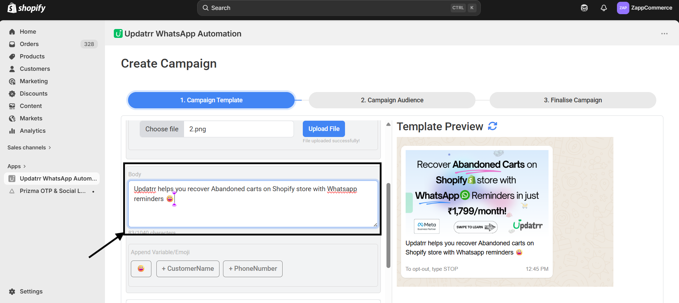Go to the Campaign Audience step
The width and height of the screenshot is (679, 303).
[x=392, y=100]
